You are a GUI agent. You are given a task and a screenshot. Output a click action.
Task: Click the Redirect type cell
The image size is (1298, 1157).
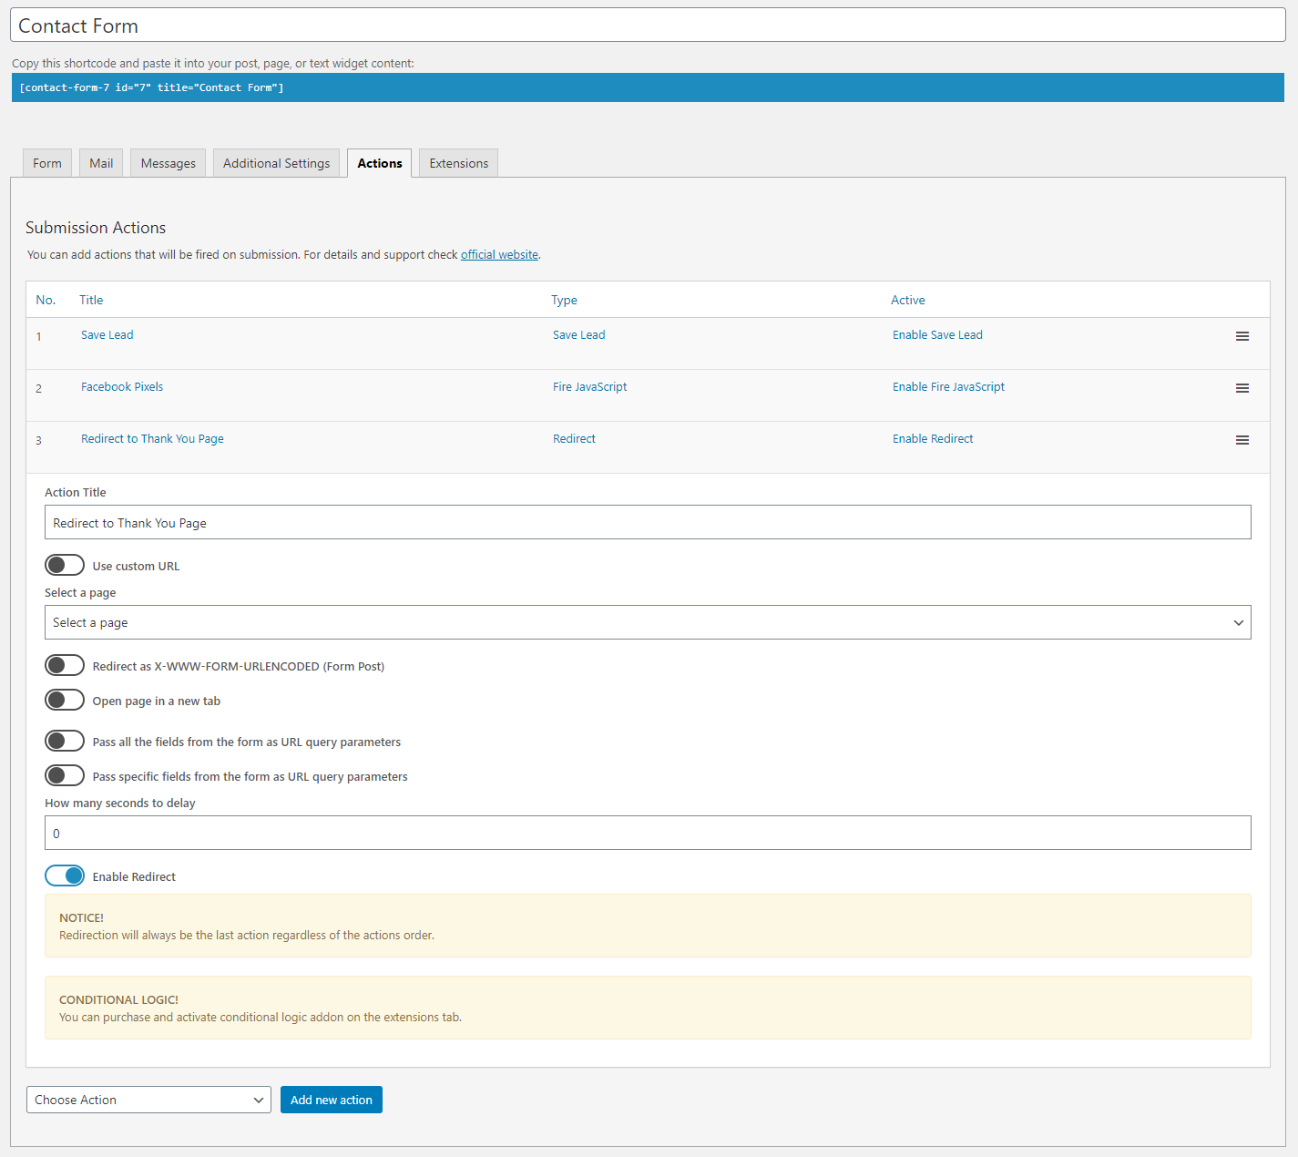point(574,438)
